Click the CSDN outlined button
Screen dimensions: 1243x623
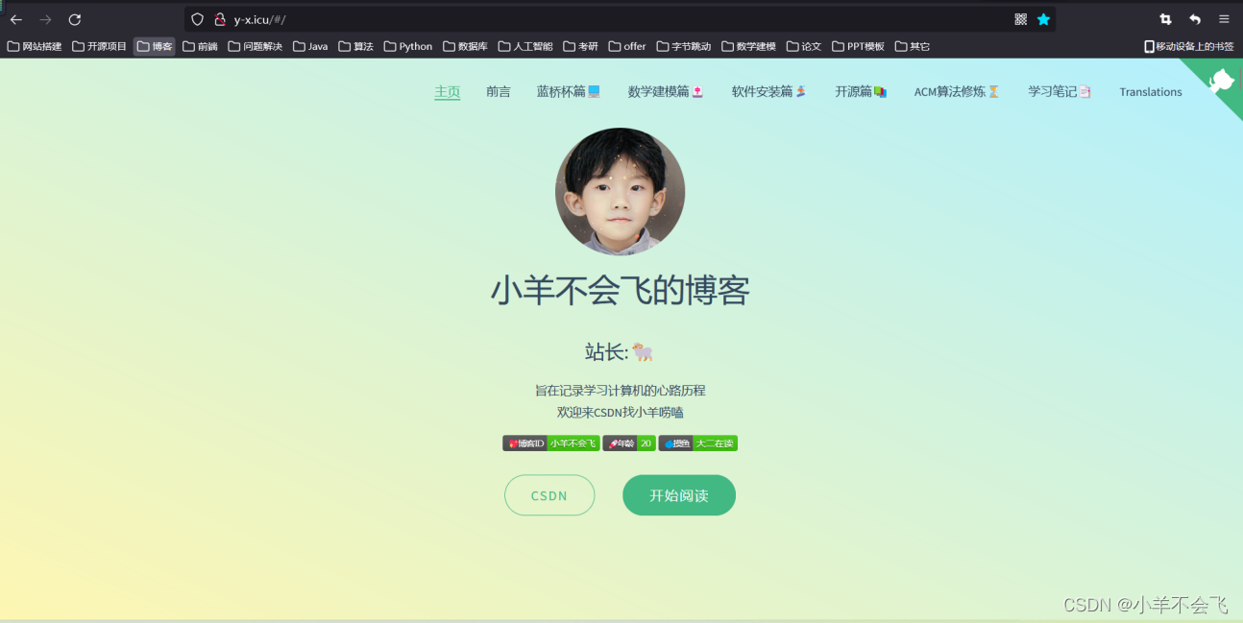pyautogui.click(x=549, y=495)
